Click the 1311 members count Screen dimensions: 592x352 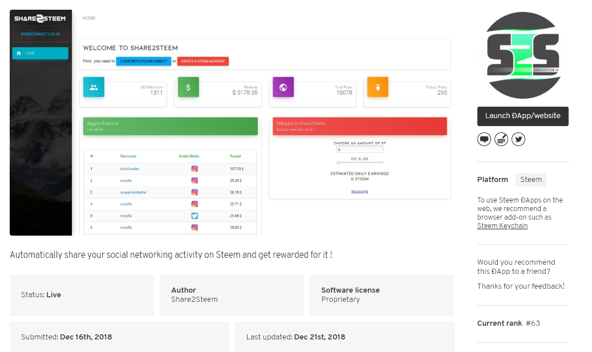[x=156, y=92]
